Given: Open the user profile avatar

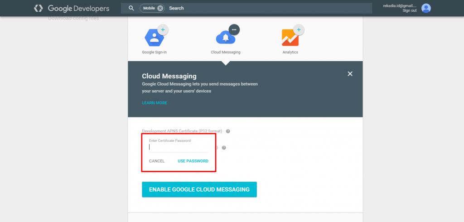Looking at the screenshot, I should (x=426, y=8).
